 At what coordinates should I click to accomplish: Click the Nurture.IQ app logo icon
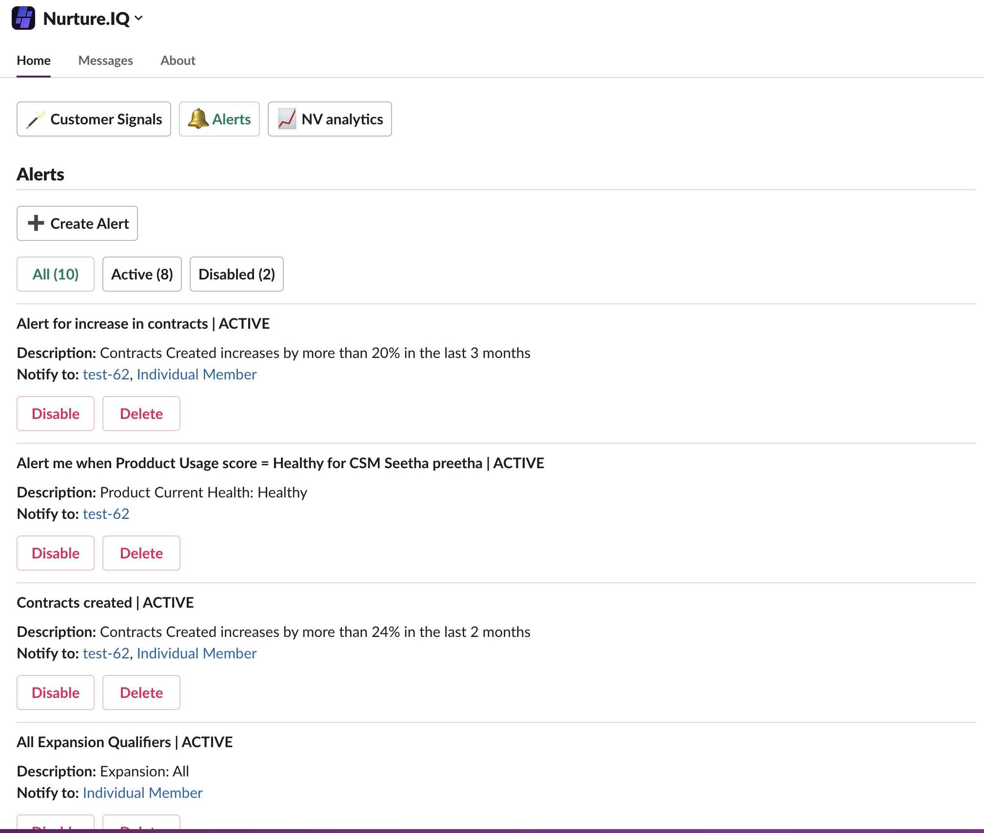(x=23, y=18)
